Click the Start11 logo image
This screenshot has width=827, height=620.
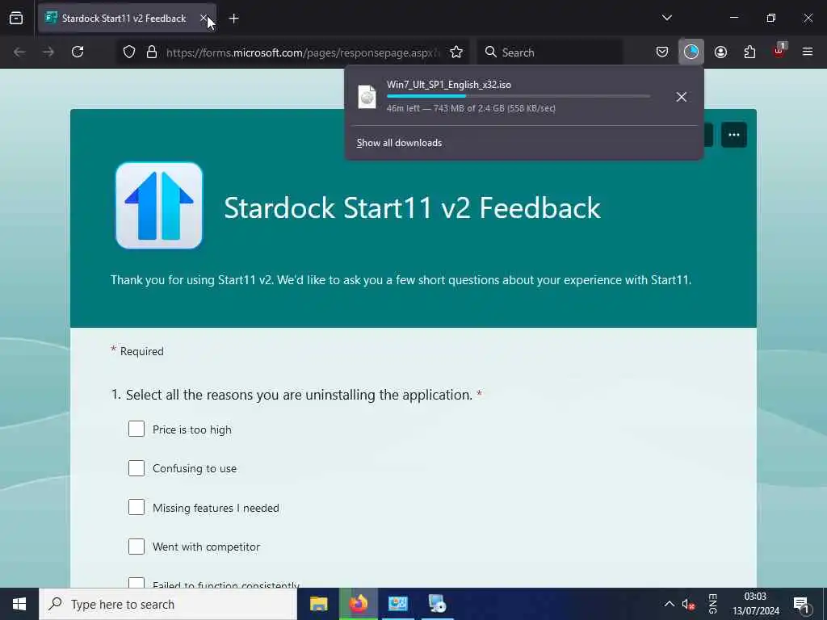(x=159, y=206)
